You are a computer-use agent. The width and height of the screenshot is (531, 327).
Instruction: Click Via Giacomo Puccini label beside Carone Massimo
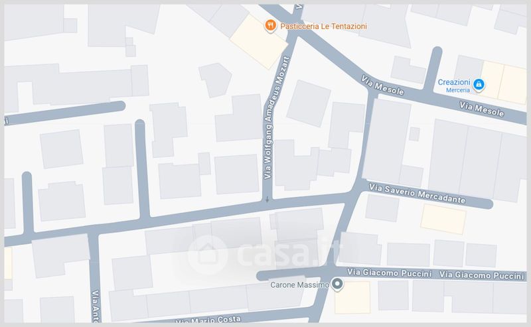pyautogui.click(x=389, y=273)
